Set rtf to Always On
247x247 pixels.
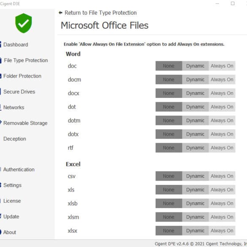pos(222,148)
